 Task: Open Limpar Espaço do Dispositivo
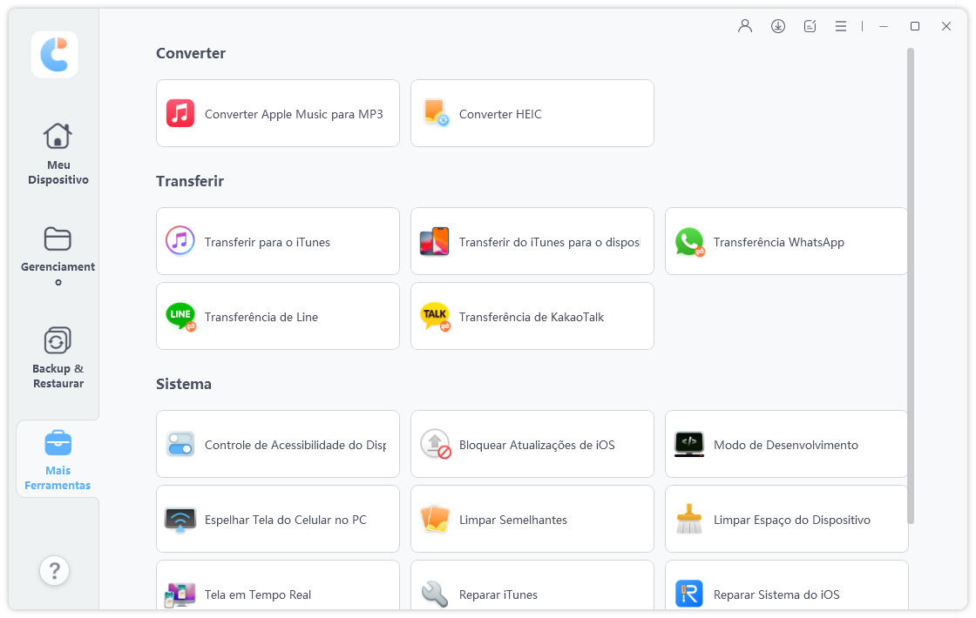point(786,519)
